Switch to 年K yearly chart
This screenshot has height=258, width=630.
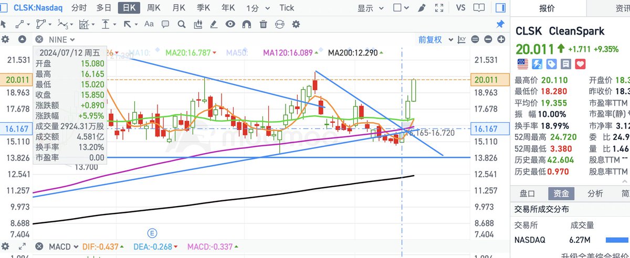[228, 8]
